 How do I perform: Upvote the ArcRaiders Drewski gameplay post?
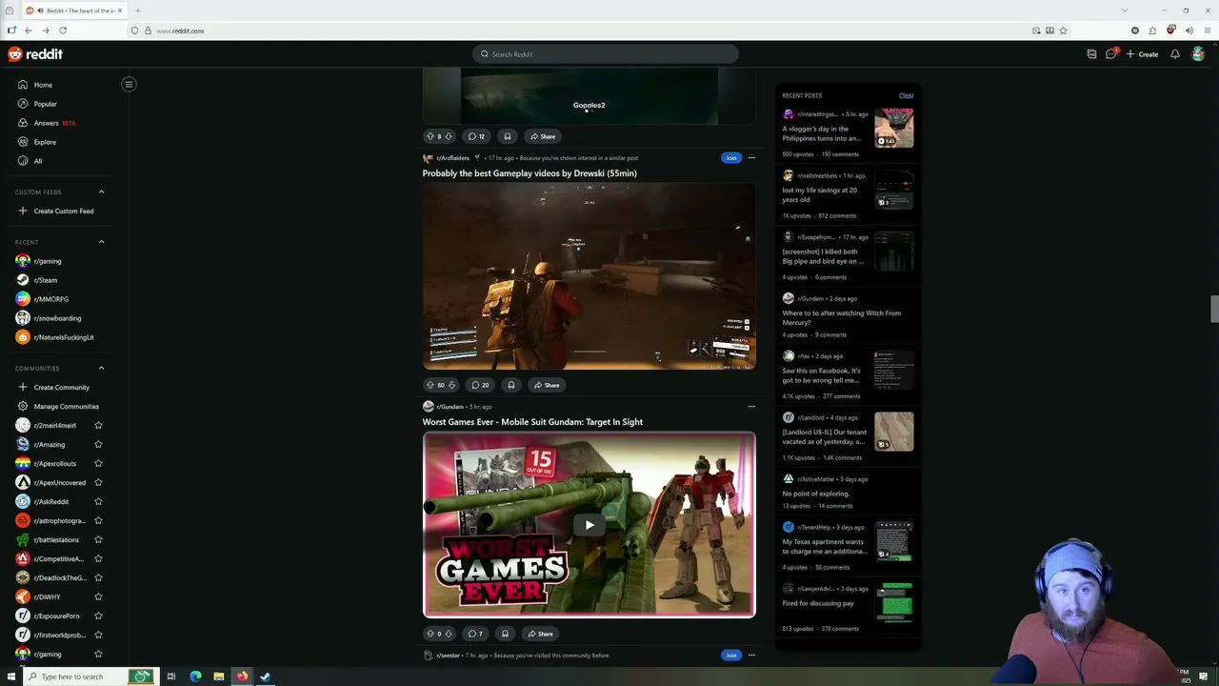pos(430,385)
